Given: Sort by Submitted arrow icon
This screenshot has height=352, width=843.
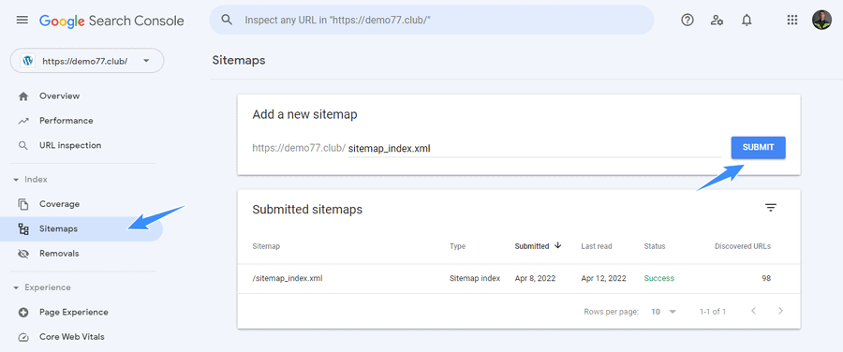Looking at the screenshot, I should click(x=557, y=245).
